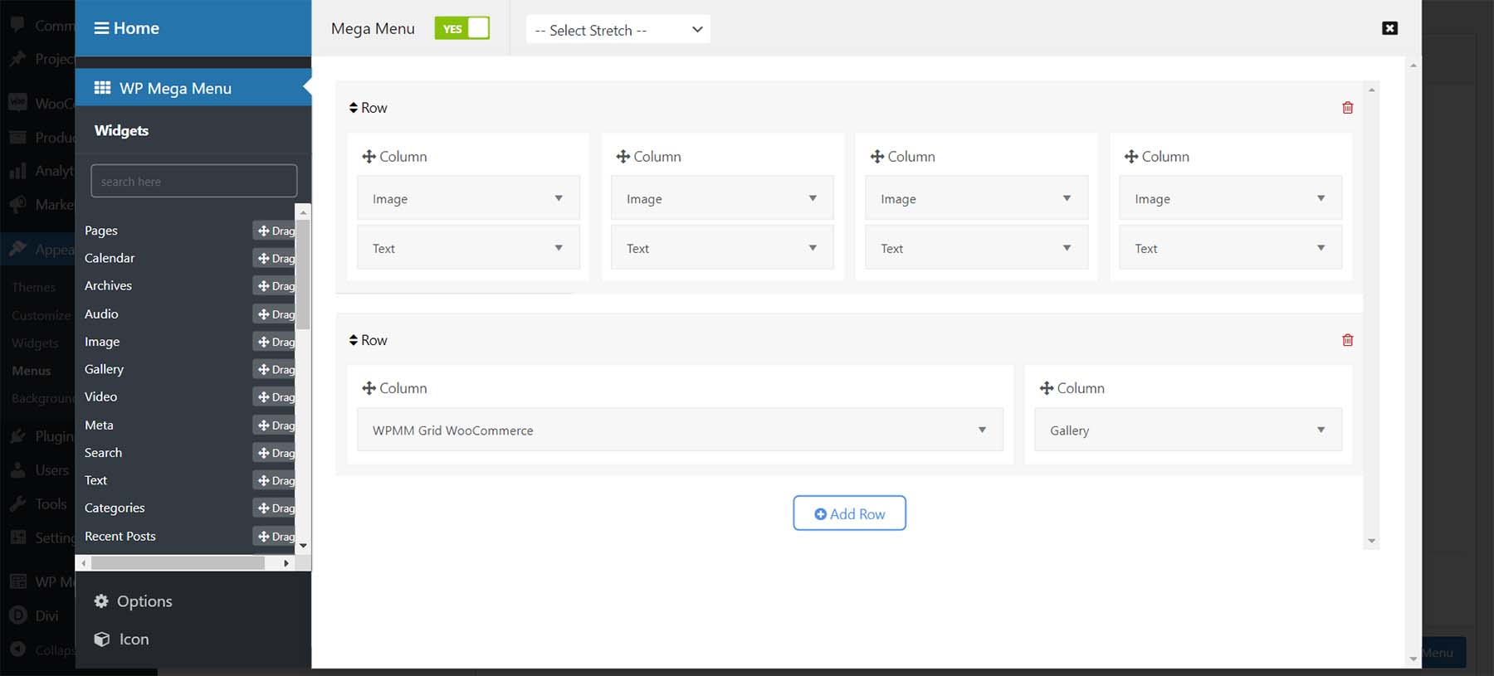
Task: Click scroll-down arrow of widget list
Action: coord(303,546)
